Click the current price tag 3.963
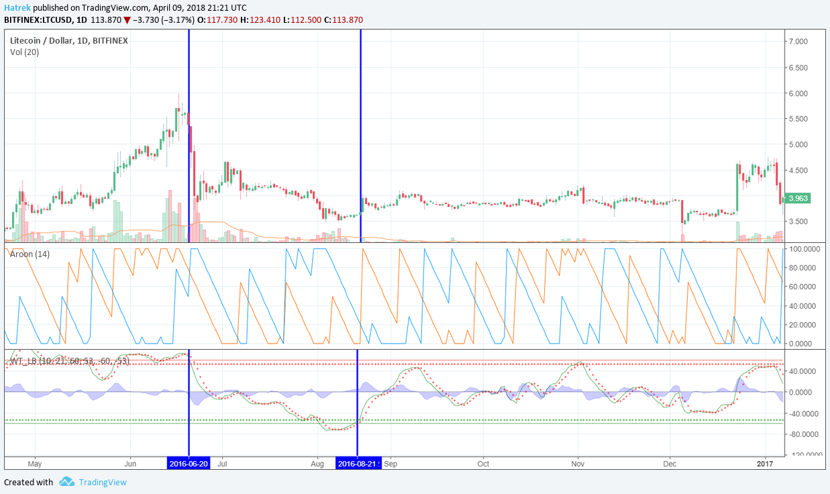Image resolution: width=830 pixels, height=494 pixels. click(798, 198)
